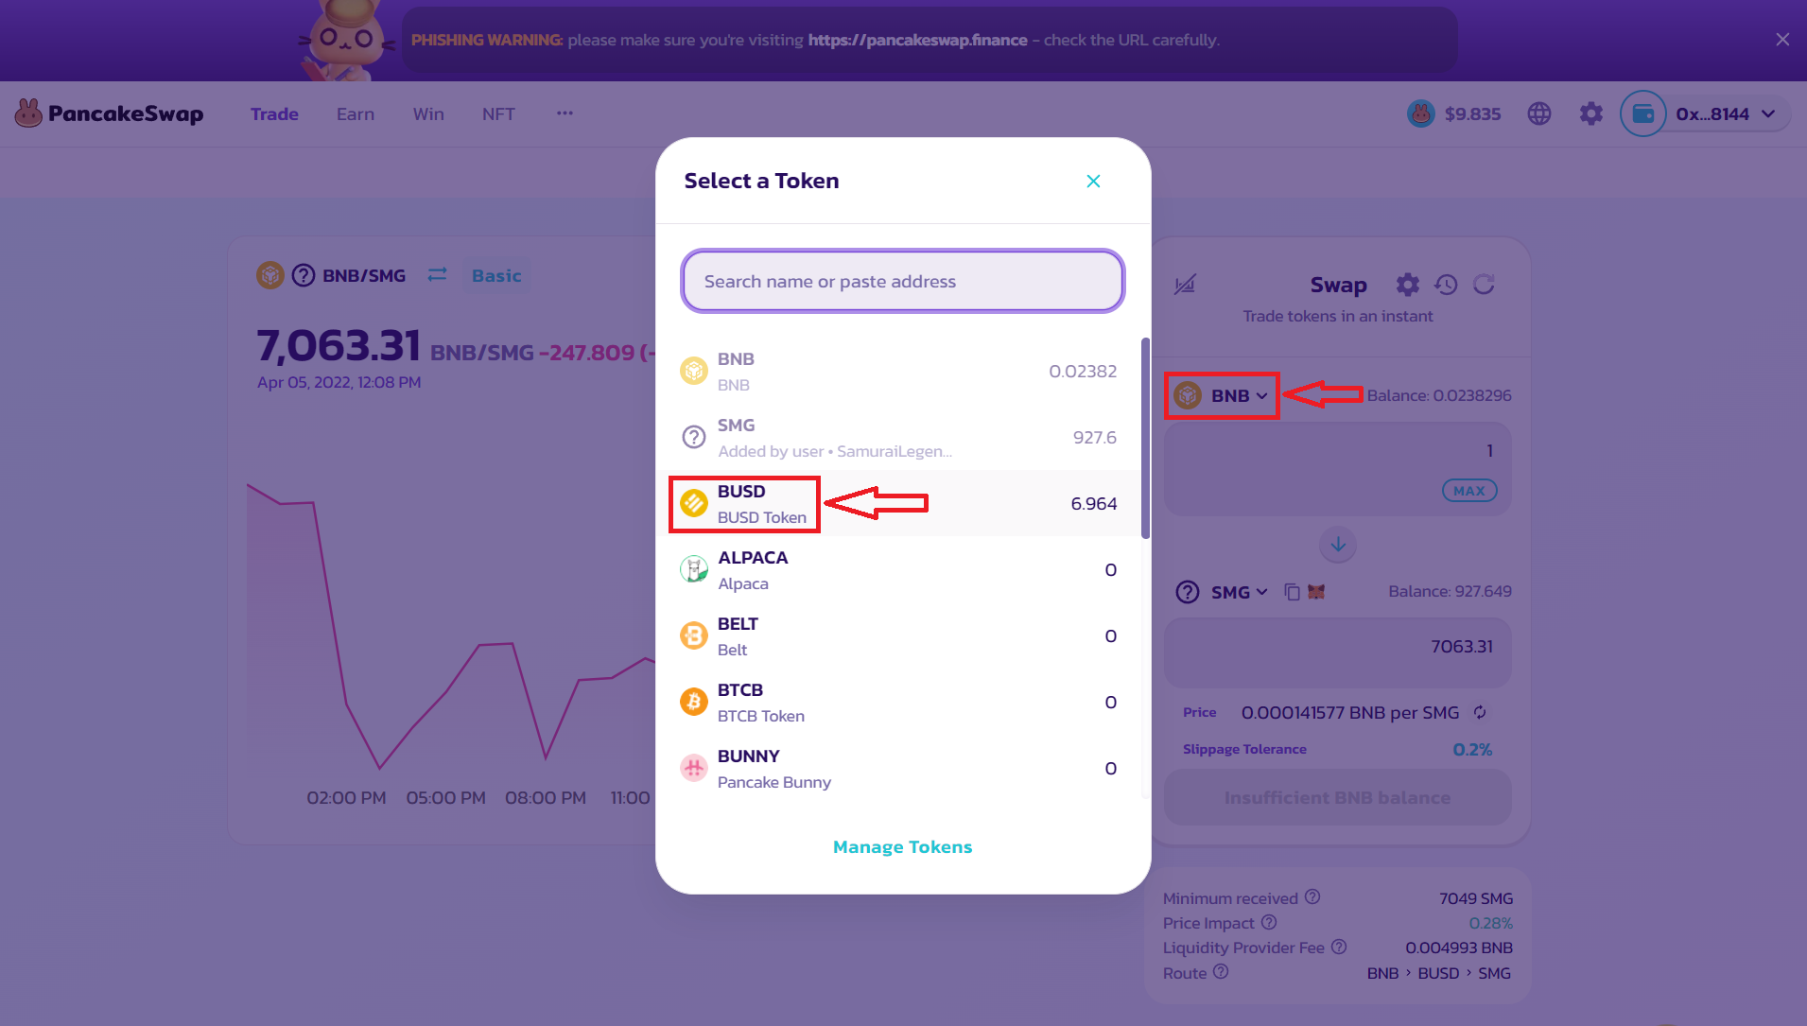1807x1026 pixels.
Task: Click the BUSD balance 6.964
Action: 1093,503
